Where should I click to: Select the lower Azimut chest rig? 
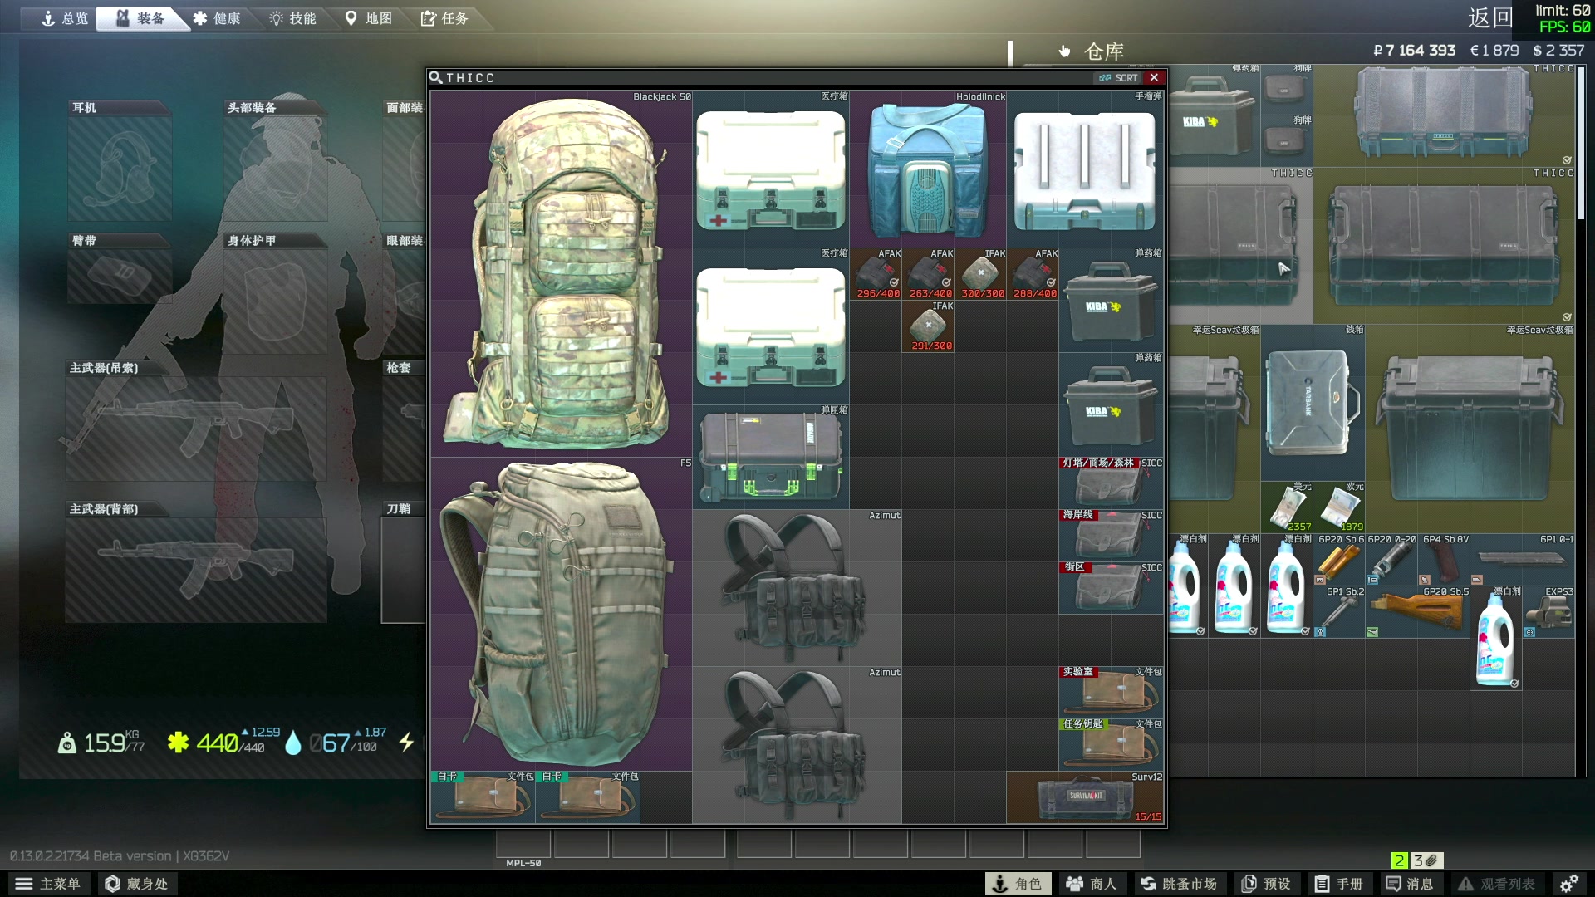[797, 745]
